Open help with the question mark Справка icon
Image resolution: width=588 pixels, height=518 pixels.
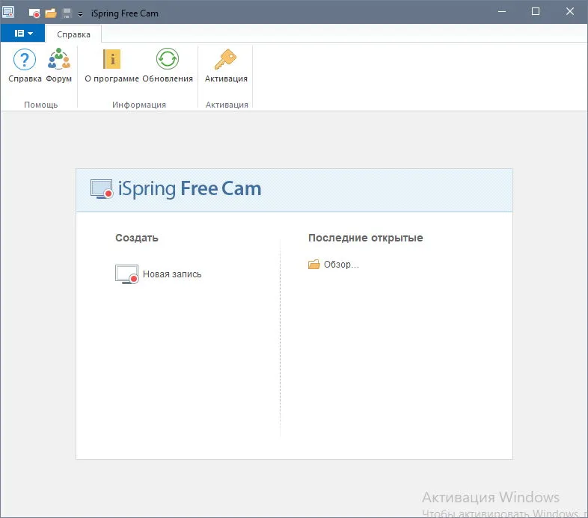(25, 66)
